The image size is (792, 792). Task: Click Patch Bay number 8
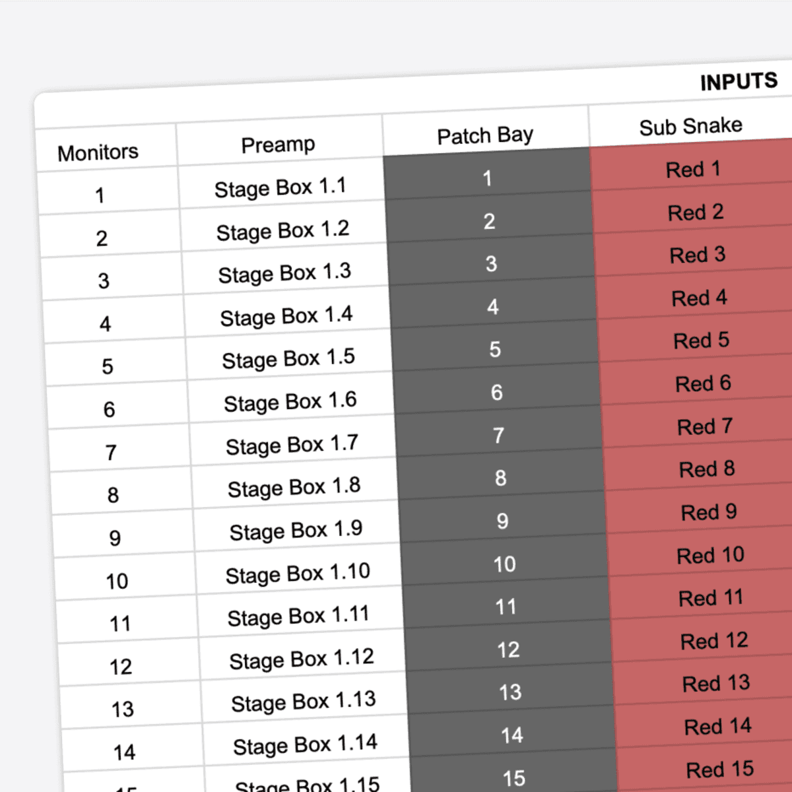pos(500,478)
